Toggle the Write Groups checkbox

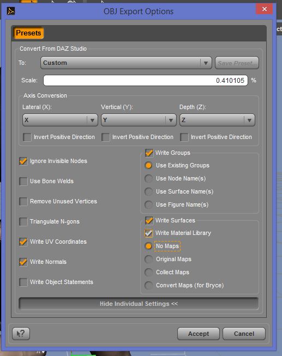click(149, 153)
